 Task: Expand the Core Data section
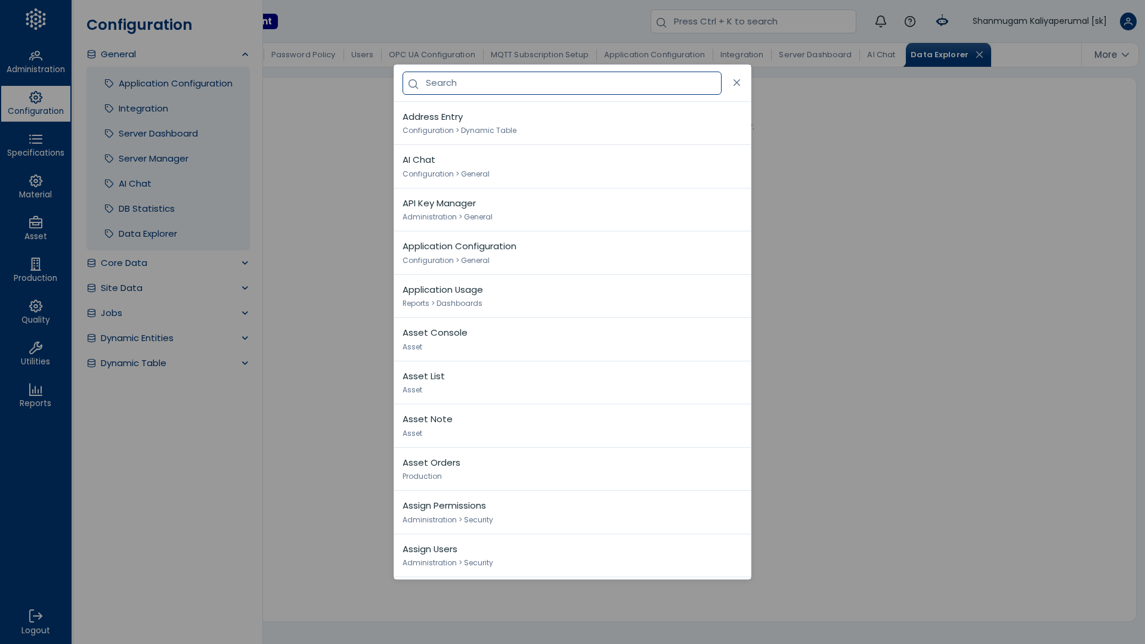pos(245,263)
